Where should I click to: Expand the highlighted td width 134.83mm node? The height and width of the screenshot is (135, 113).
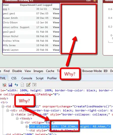27,126
